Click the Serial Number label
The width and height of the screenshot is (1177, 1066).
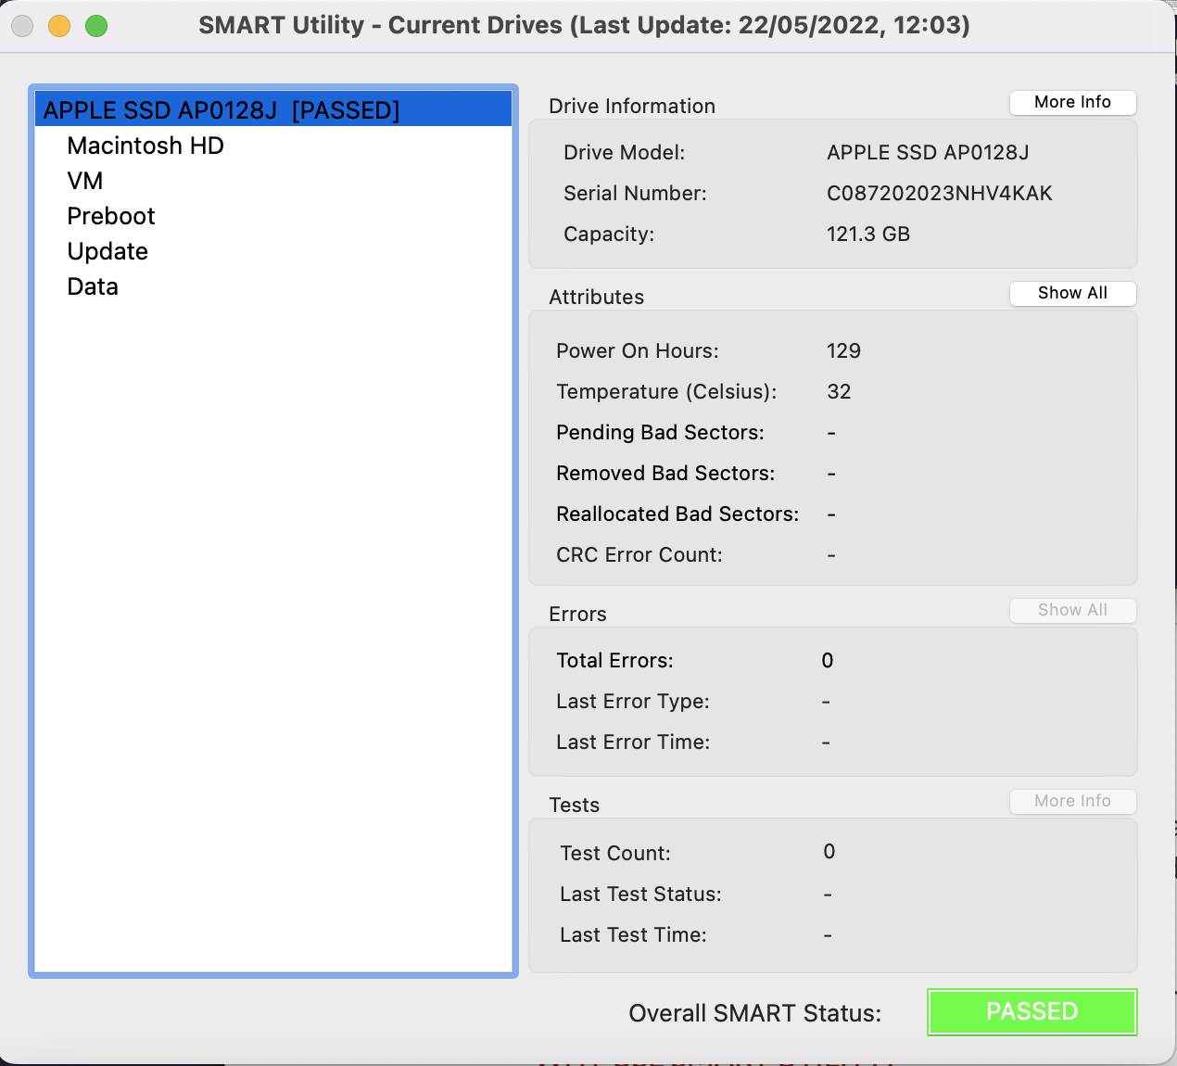pyautogui.click(x=635, y=193)
